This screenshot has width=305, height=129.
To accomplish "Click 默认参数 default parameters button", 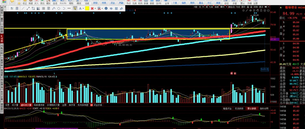I will (252, 108).
